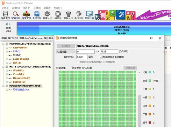Click scroll-up arrow of results grid
The height and width of the screenshot is (127, 171).
point(139,73)
